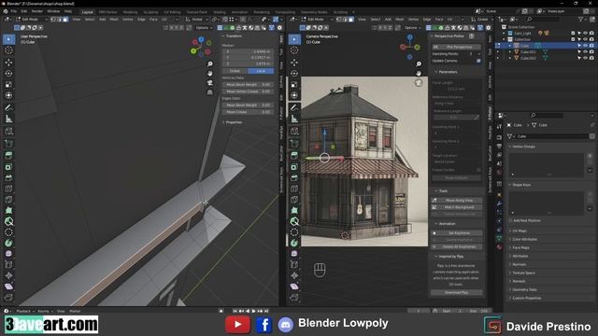Hide Cube.001 with its eye icon
This screenshot has width=598, height=336.
(x=585, y=52)
